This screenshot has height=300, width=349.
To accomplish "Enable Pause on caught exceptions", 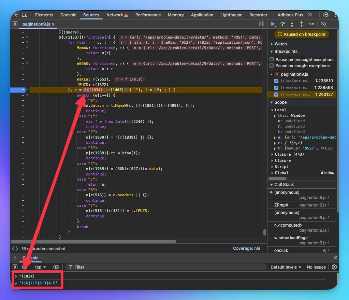I will pos(272,66).
